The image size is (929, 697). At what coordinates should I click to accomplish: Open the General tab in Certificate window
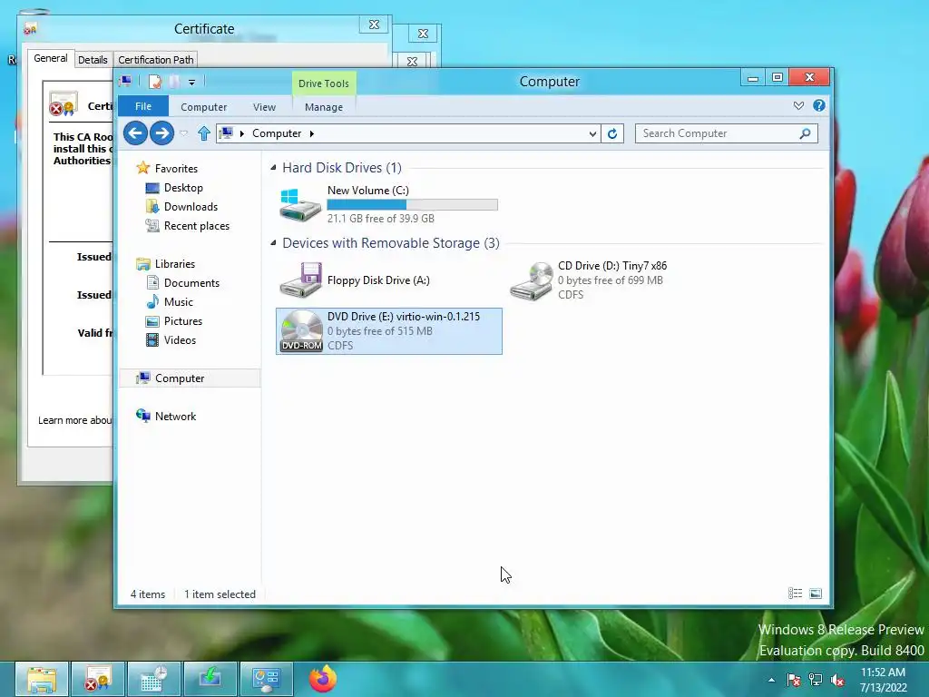pos(51,58)
